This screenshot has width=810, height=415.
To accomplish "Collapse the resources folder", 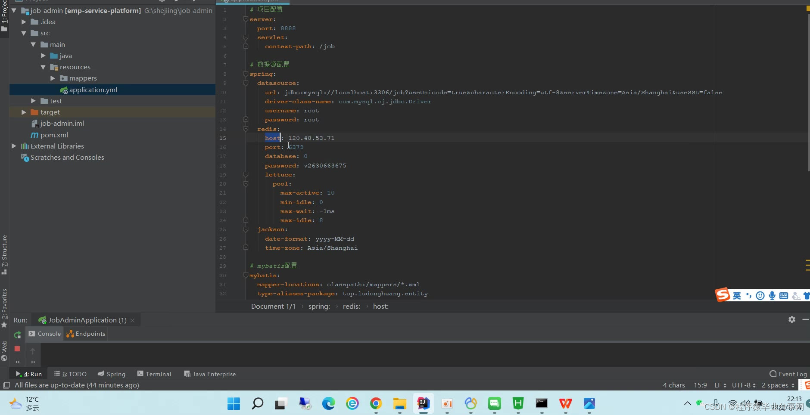I will [43, 67].
